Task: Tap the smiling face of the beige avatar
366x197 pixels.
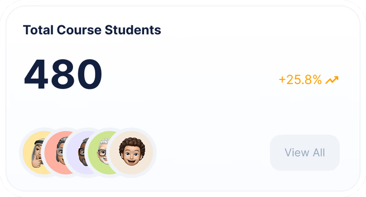Action: (x=132, y=156)
